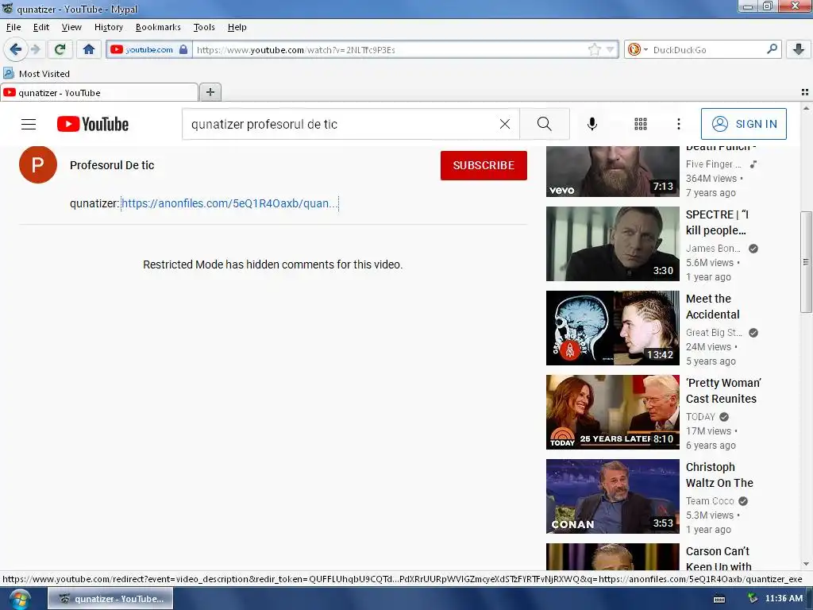Open the URL history dropdown arrow

point(611,50)
